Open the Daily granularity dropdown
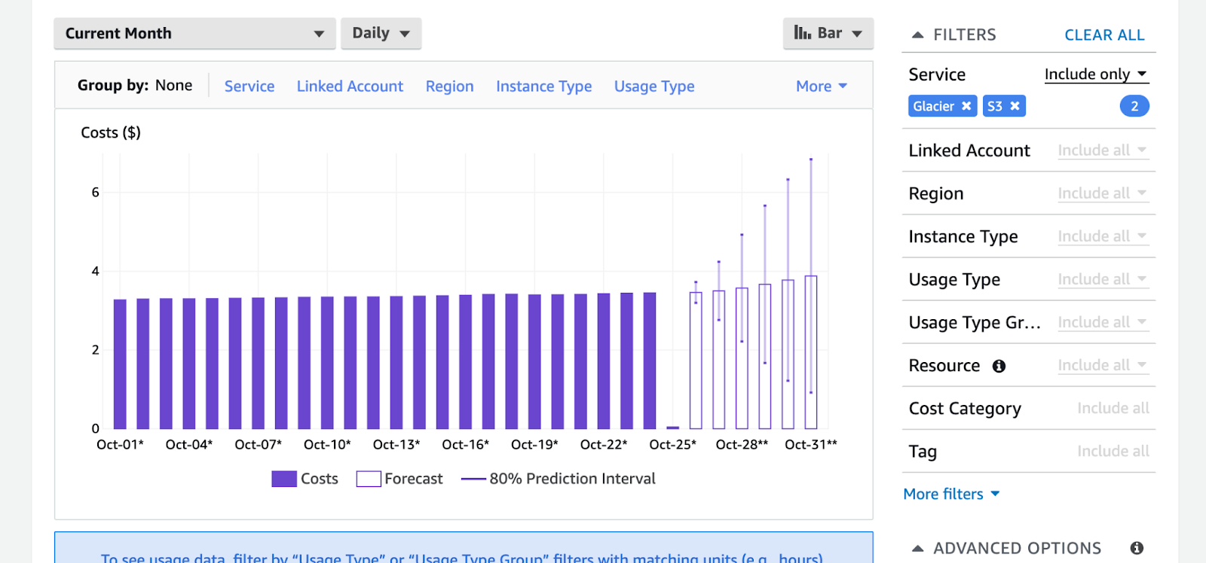Image resolution: width=1206 pixels, height=563 pixels. (x=381, y=33)
